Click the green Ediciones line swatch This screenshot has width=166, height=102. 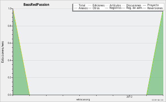[x=90, y=6]
